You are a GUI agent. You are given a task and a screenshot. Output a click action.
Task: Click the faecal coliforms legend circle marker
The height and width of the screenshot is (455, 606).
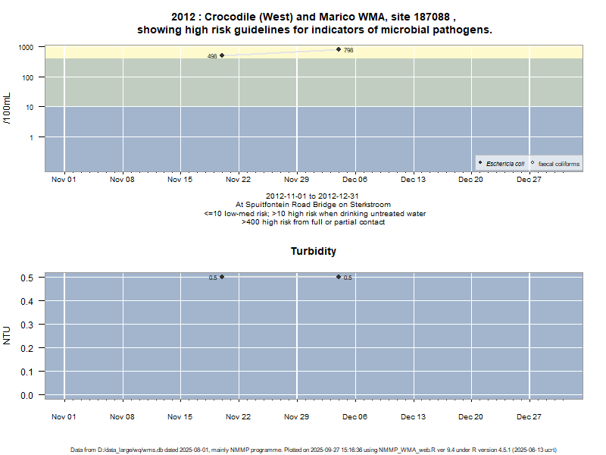(533, 163)
